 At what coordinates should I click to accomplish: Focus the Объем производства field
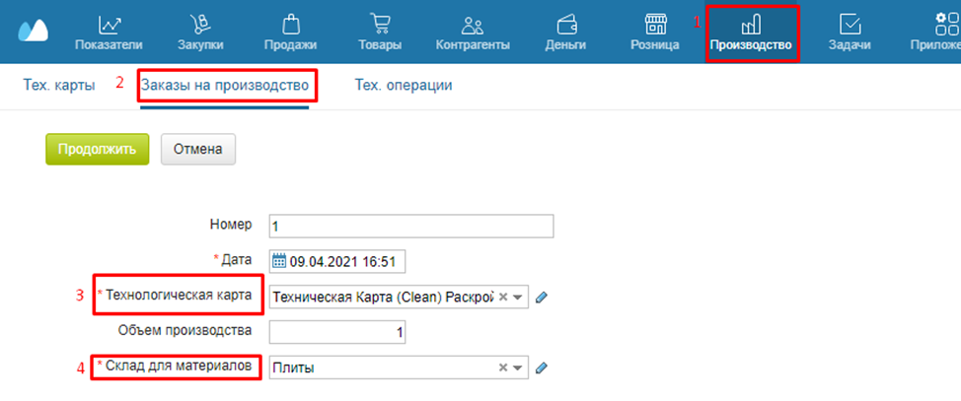tap(337, 332)
